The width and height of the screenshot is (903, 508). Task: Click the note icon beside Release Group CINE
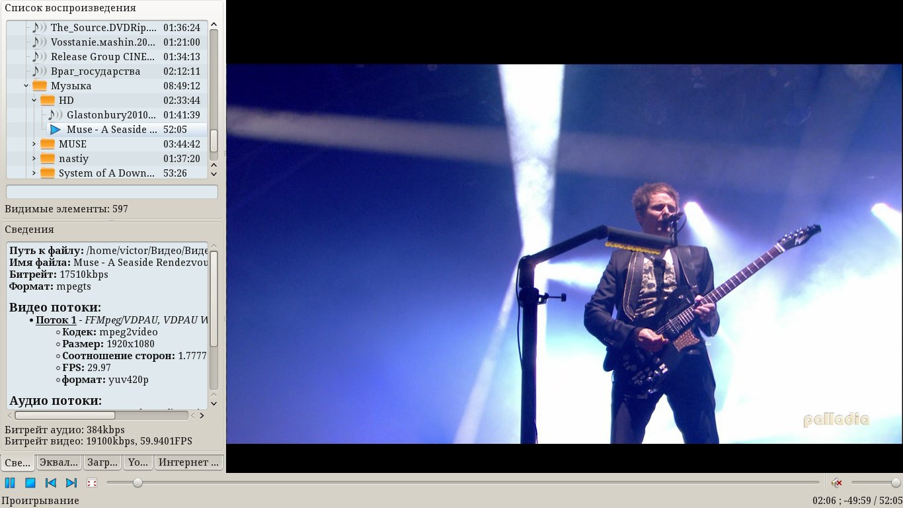click(x=40, y=57)
